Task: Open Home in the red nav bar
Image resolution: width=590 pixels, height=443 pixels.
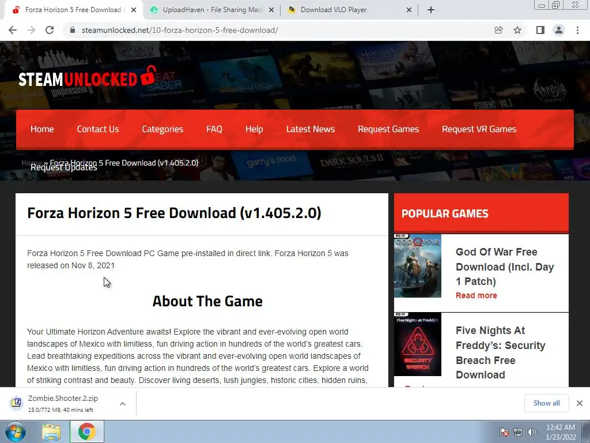Action: (42, 129)
